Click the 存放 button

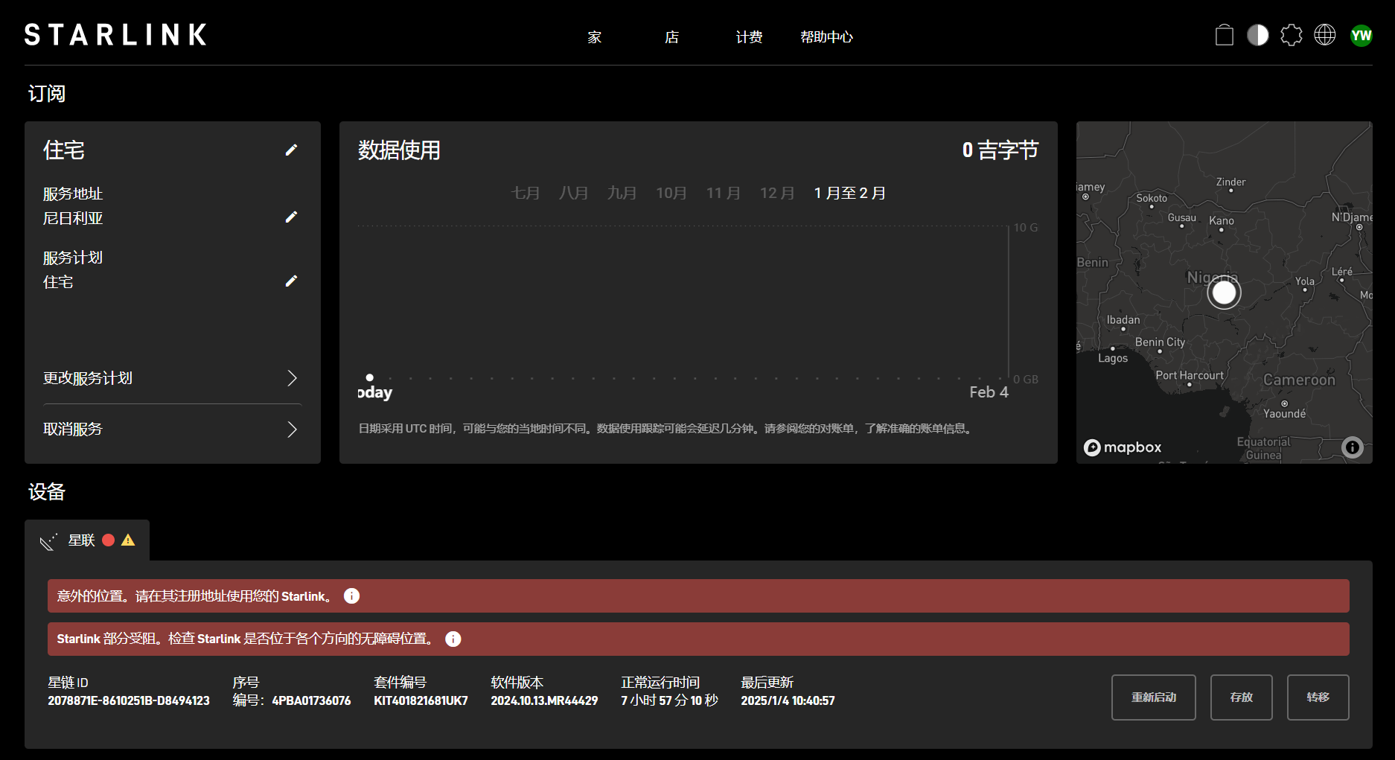pos(1242,697)
